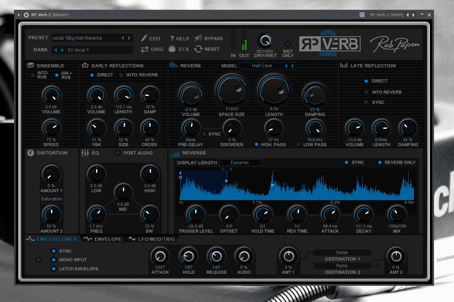
Task: Click the reverb LENGTH 8.5s knob
Action: coord(274,90)
